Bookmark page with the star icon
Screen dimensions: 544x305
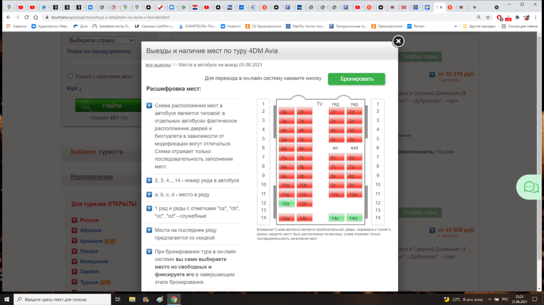(x=488, y=17)
